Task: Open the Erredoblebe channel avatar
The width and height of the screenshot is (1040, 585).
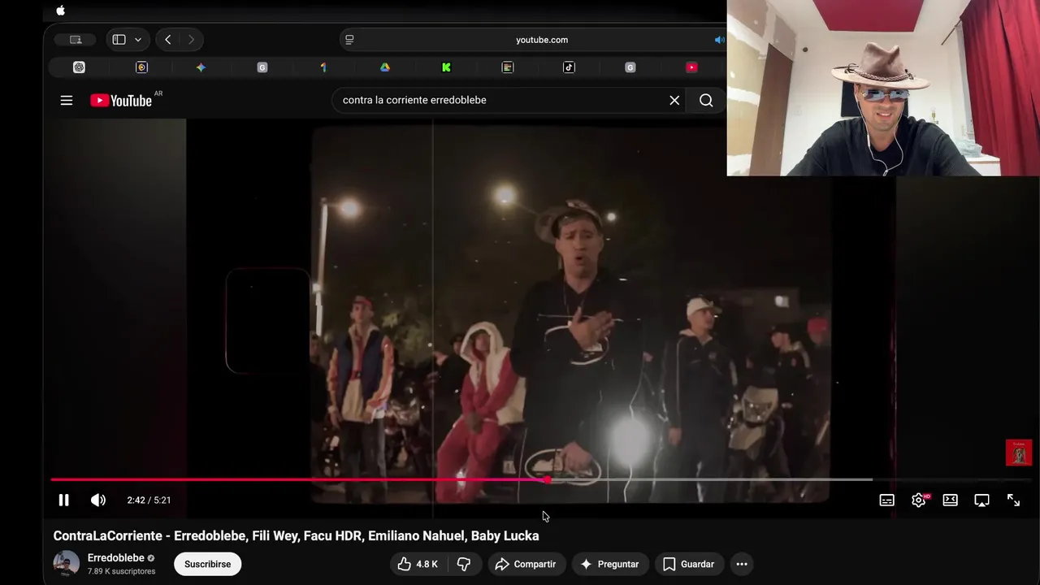Action: pos(67,563)
